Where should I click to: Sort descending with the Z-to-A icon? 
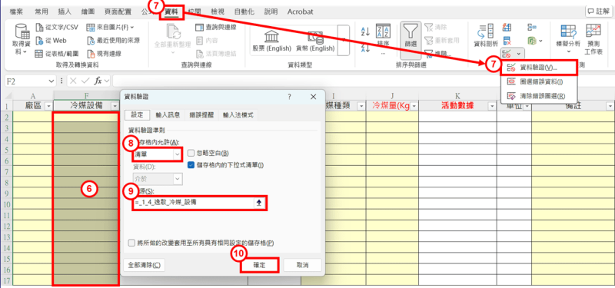tap(365, 48)
